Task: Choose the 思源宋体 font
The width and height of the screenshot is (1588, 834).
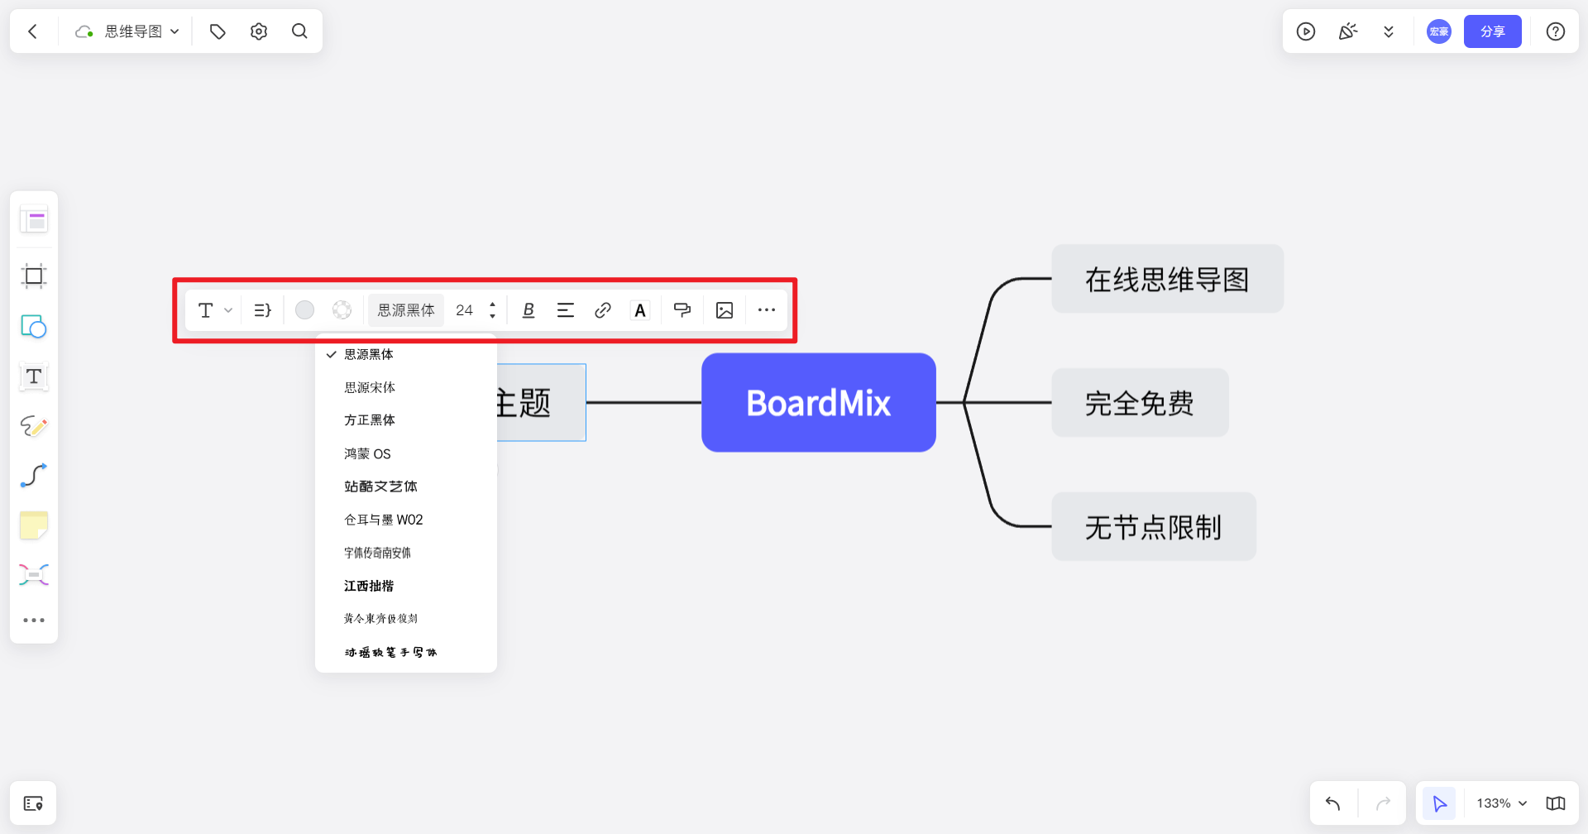Action: coord(406,387)
